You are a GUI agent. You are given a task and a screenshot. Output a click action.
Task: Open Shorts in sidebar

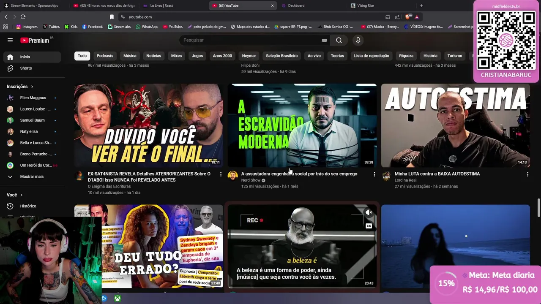pos(32,68)
